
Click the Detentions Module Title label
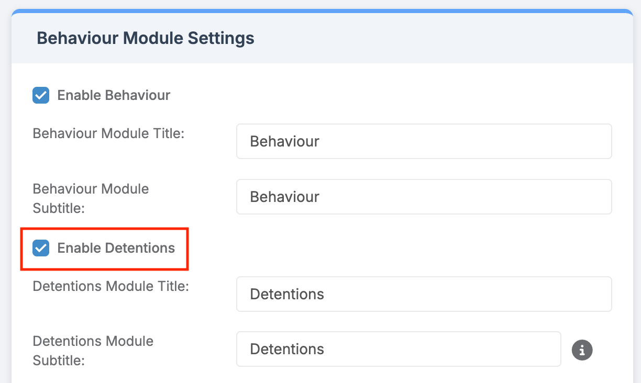pos(110,286)
